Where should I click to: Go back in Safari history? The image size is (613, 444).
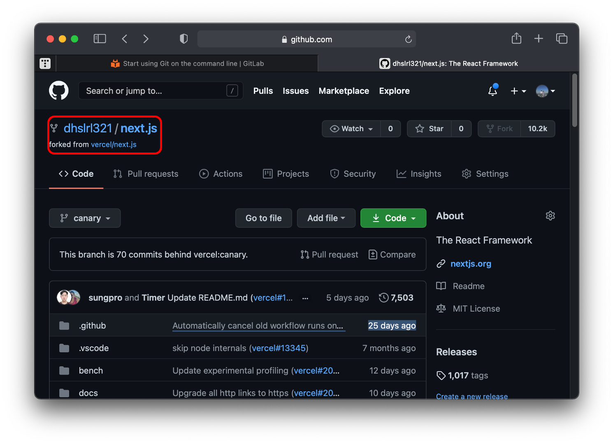(x=125, y=39)
